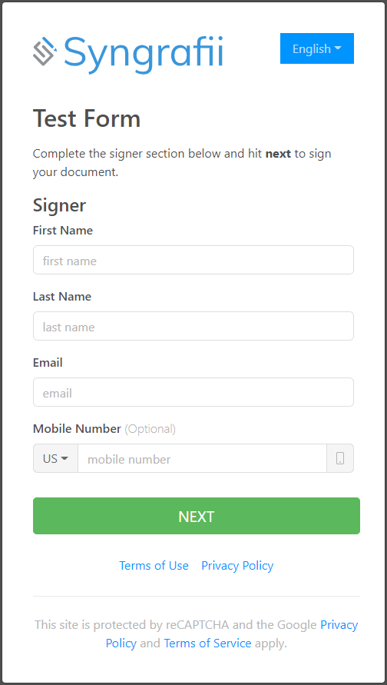387x685 pixels.
Task: Open the English language dropdown
Action: pyautogui.click(x=317, y=48)
